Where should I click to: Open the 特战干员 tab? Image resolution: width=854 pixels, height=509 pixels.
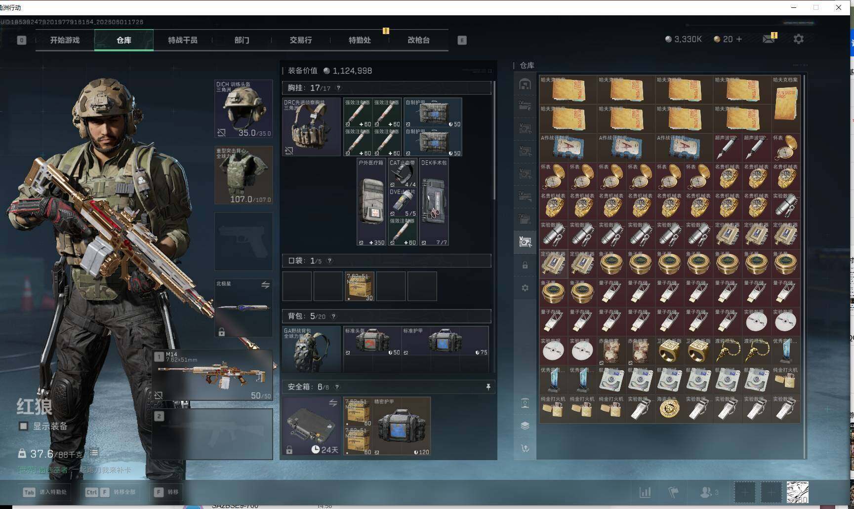(x=183, y=40)
